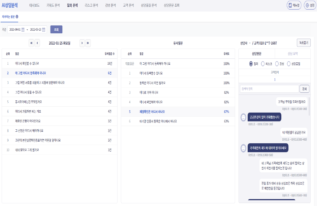
Task: Switch to the 상담 요약 tab
Action: 293,54
